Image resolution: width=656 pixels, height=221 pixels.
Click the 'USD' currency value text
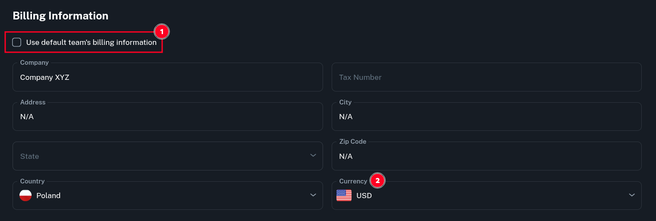coord(364,196)
